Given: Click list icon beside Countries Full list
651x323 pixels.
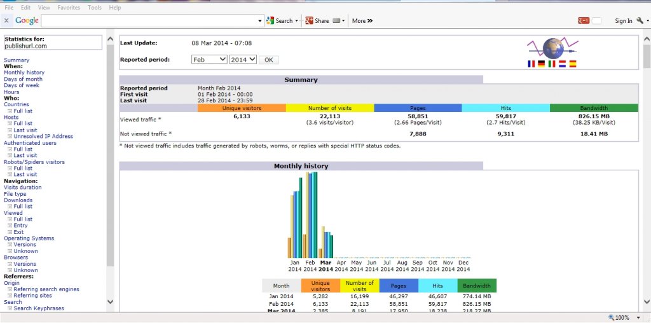Looking at the screenshot, I should tap(10, 111).
